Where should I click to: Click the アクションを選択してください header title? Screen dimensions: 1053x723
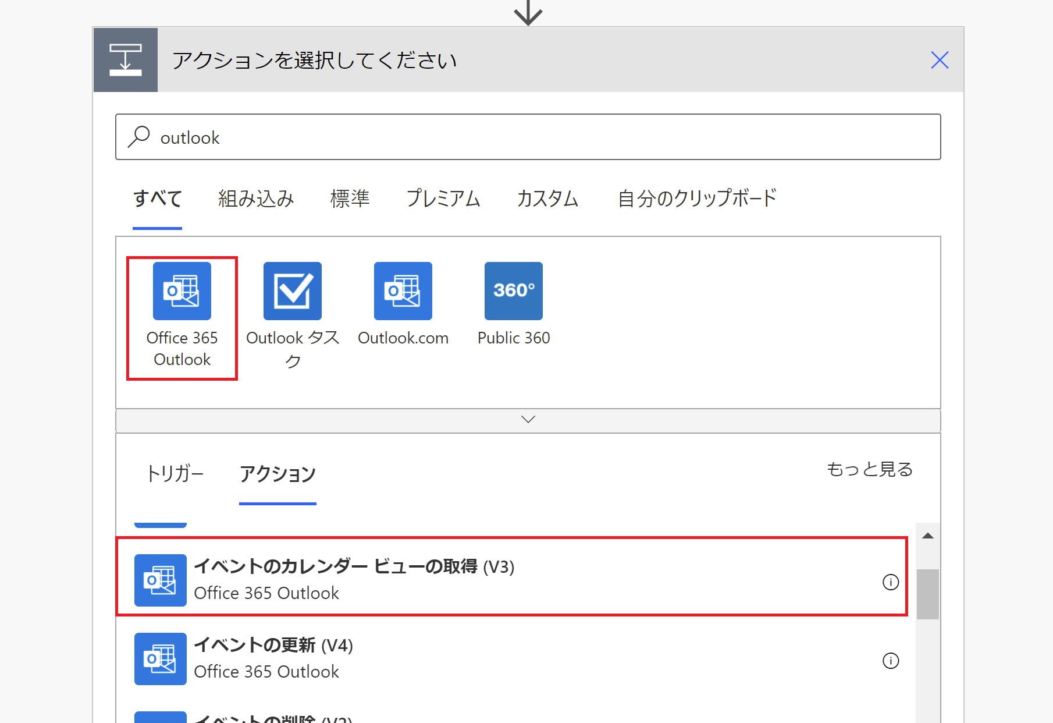(314, 60)
